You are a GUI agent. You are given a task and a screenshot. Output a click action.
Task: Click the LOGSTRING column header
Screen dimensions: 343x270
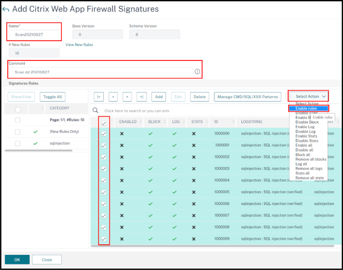click(252, 122)
